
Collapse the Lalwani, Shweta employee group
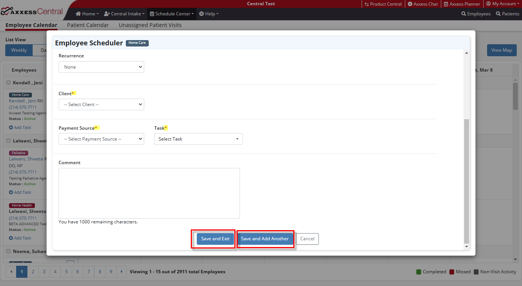point(9,141)
